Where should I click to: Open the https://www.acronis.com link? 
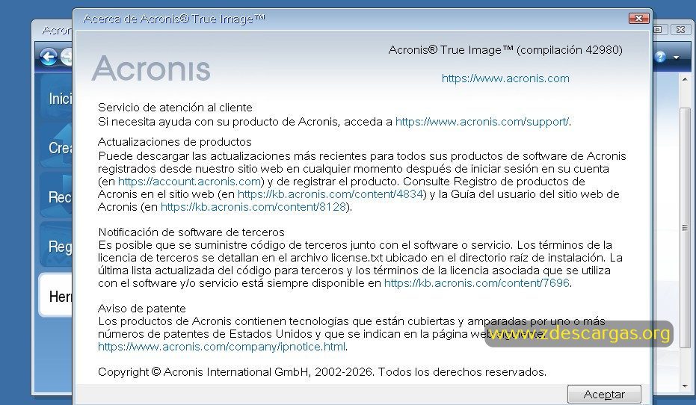(505, 78)
